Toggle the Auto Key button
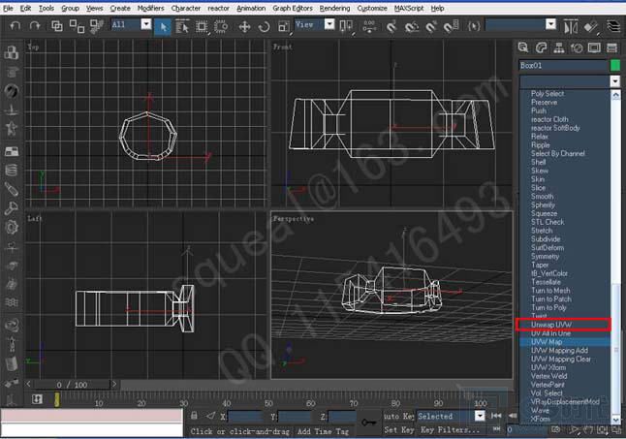 point(399,417)
